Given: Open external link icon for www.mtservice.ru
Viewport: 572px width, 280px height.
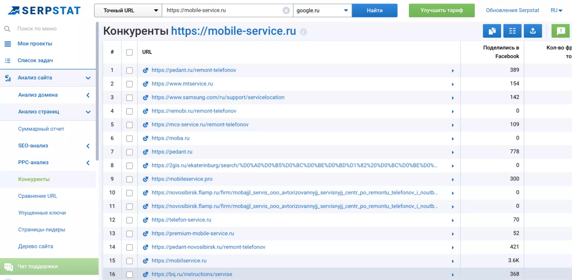Looking at the screenshot, I should point(145,84).
